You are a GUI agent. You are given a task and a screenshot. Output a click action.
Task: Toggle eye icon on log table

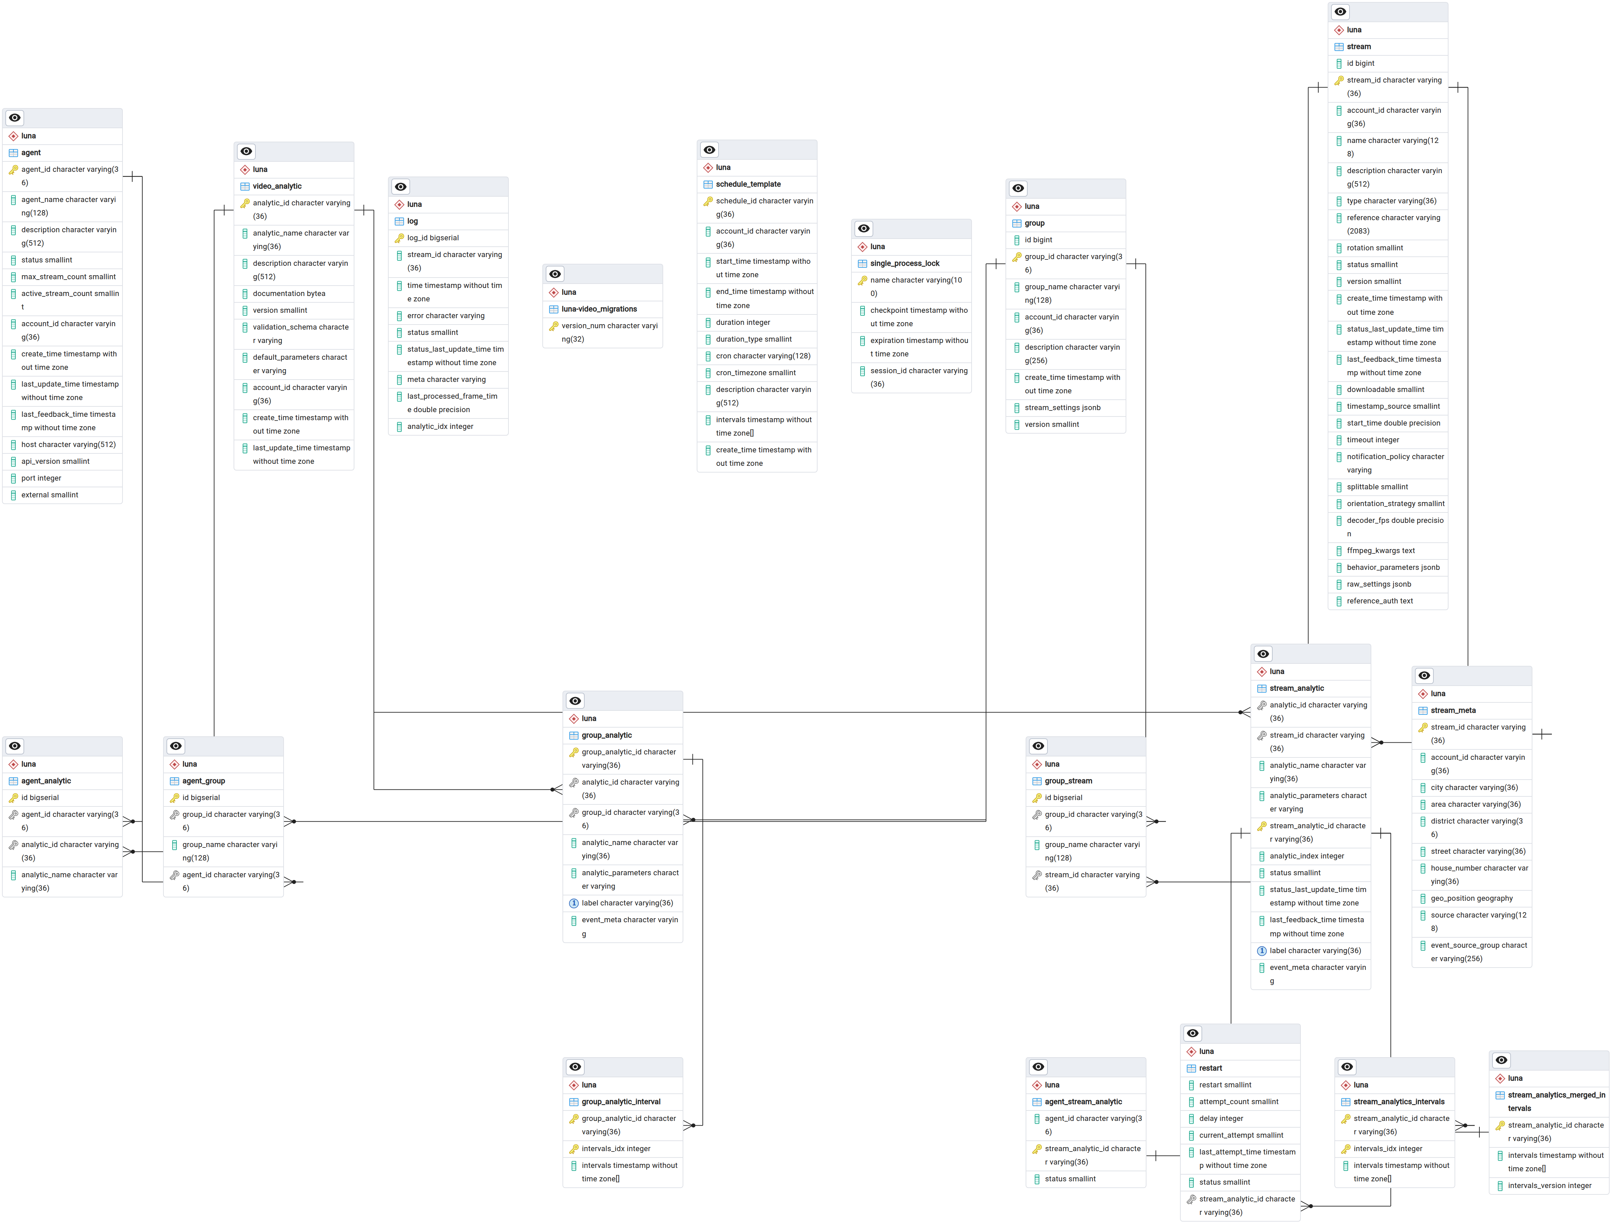401,187
